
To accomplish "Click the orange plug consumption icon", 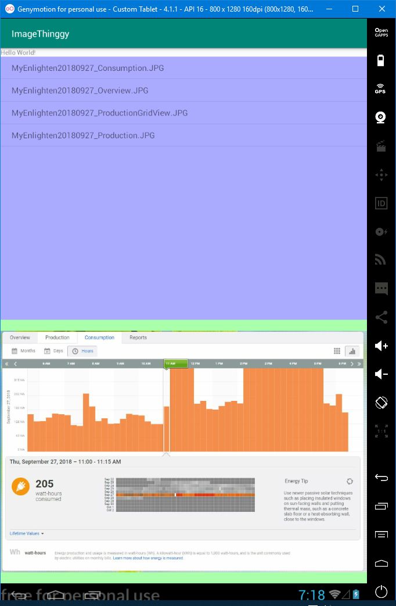I will [20, 486].
